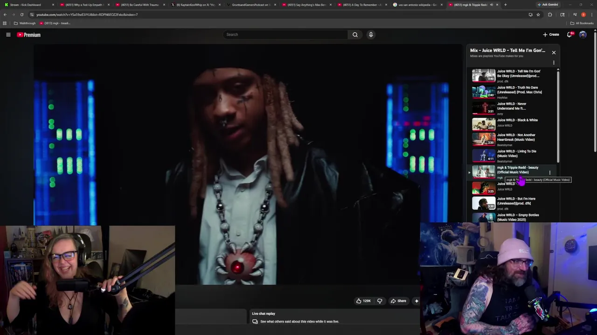Play 'But I'm Here (Unreleased)' playlist item
This screenshot has width=597, height=335.
tap(512, 204)
